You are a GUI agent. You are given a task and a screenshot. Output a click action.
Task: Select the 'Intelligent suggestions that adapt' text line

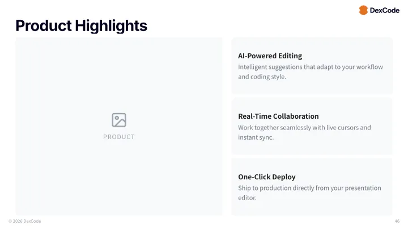(310, 67)
